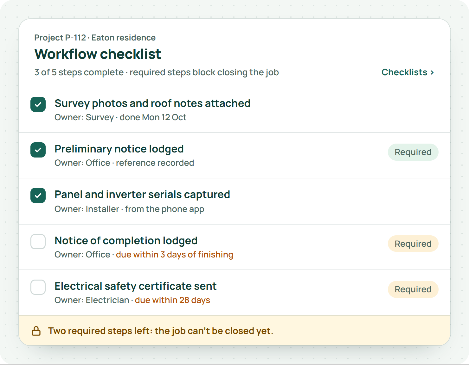Click the Owner: Survey done Mon 12 Oct line

tap(120, 117)
